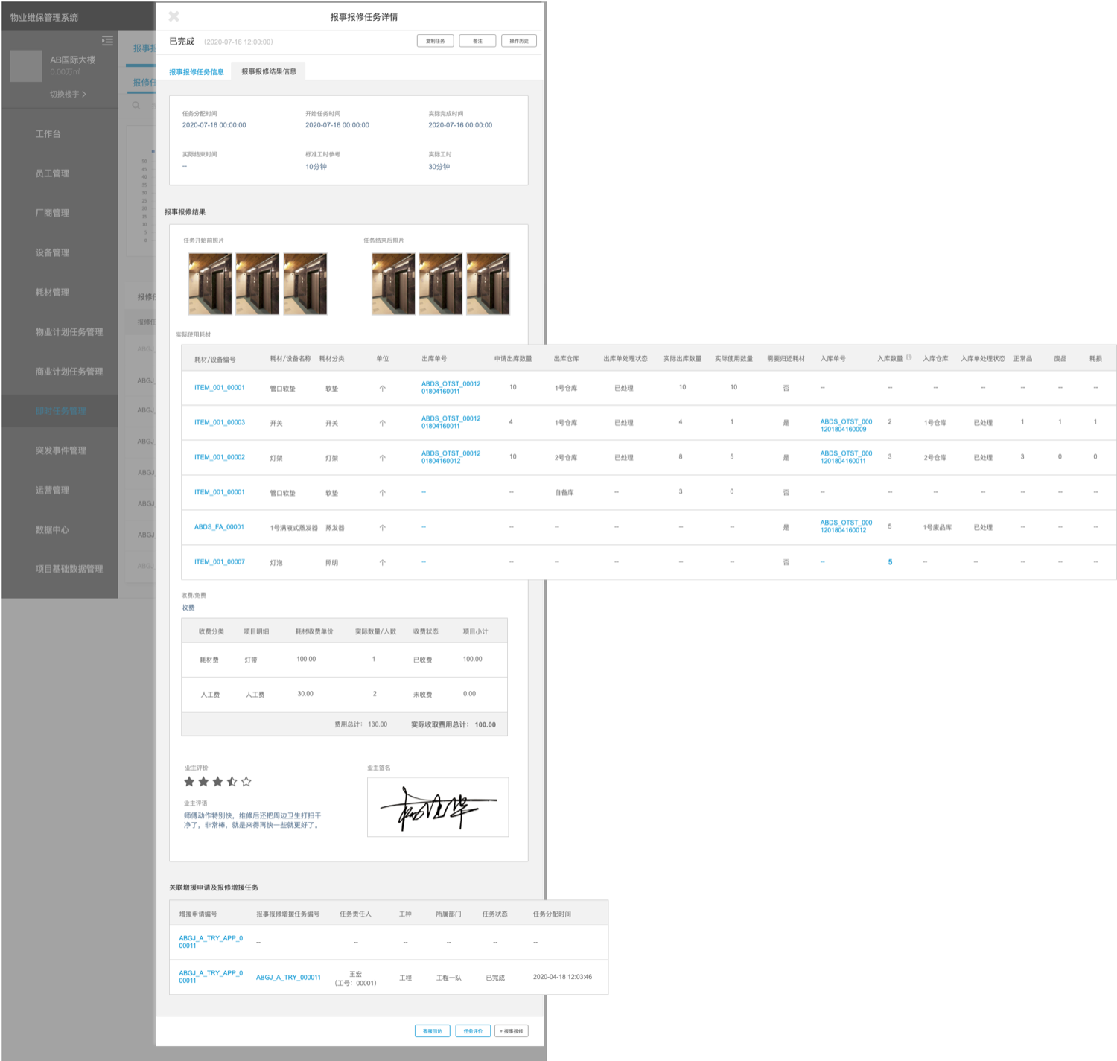The width and height of the screenshot is (1117, 1061).
Task: Open inbound order ABDS_OTST_0001201804160009
Action: point(846,425)
